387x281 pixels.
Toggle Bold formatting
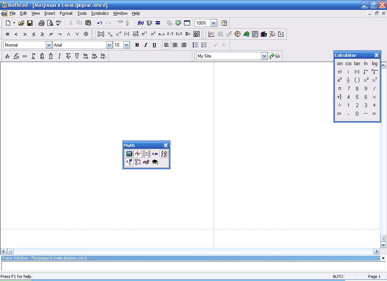click(137, 45)
